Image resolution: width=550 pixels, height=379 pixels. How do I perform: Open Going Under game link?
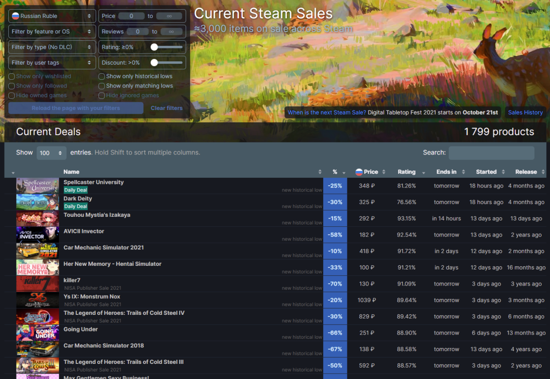coord(81,330)
